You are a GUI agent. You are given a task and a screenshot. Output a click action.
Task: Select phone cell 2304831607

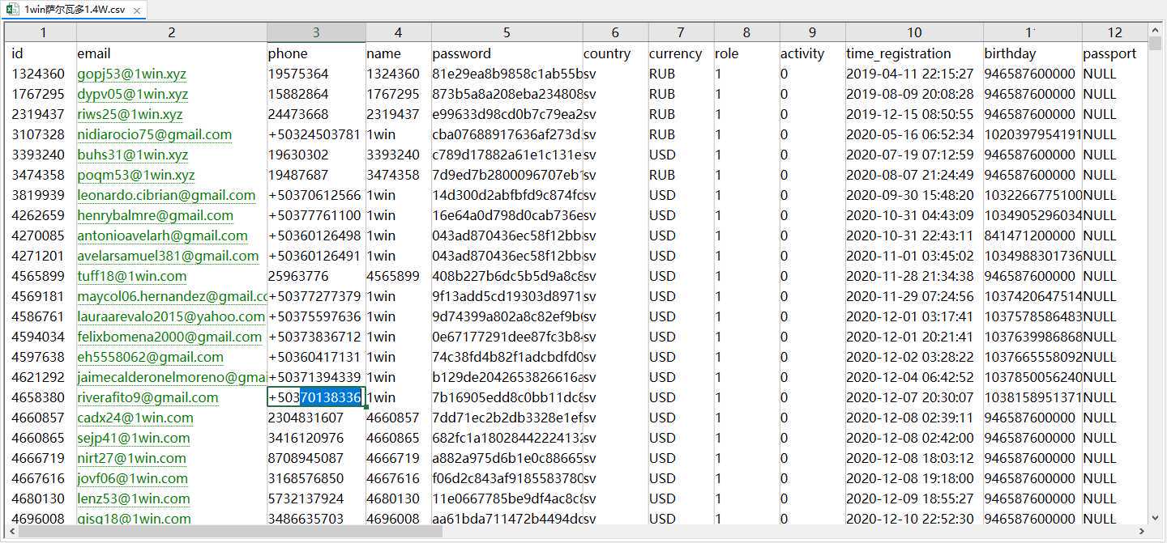pos(316,418)
